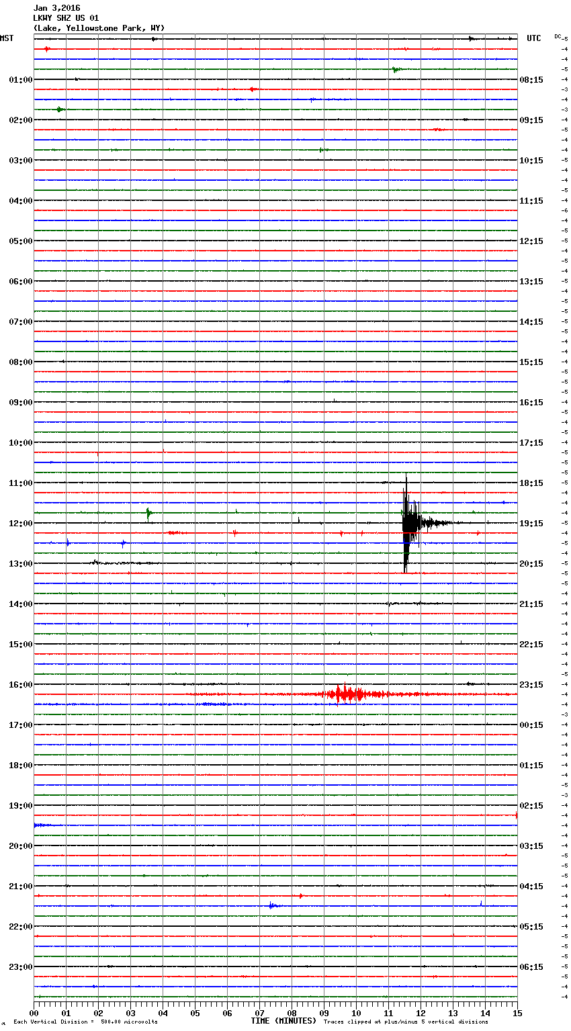The image size is (571, 1031).
Task: Click the '09:15' UTC time label
Action: click(x=531, y=120)
